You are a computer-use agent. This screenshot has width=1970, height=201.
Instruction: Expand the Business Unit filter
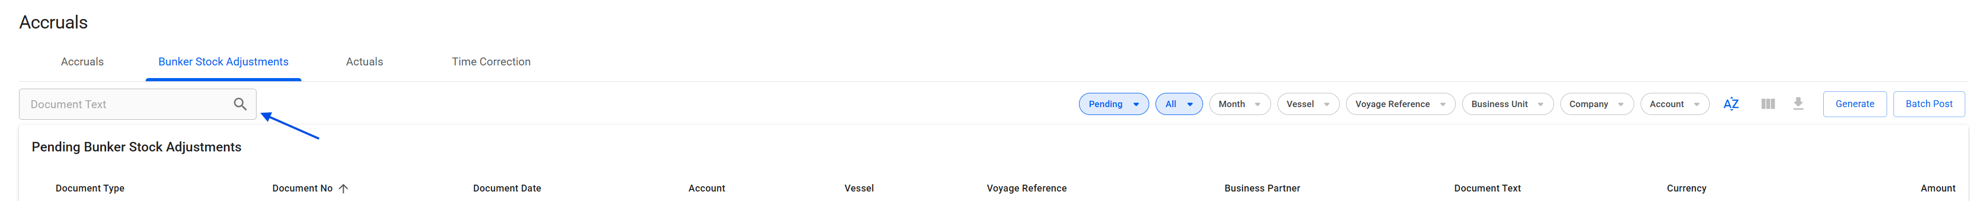tap(1508, 104)
